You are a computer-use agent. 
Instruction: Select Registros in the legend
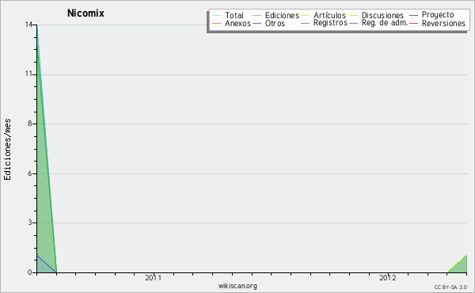pyautogui.click(x=330, y=23)
